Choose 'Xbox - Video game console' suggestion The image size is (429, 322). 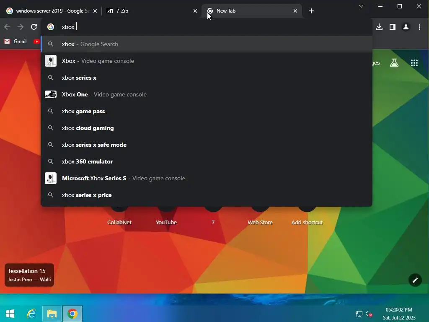207,61
